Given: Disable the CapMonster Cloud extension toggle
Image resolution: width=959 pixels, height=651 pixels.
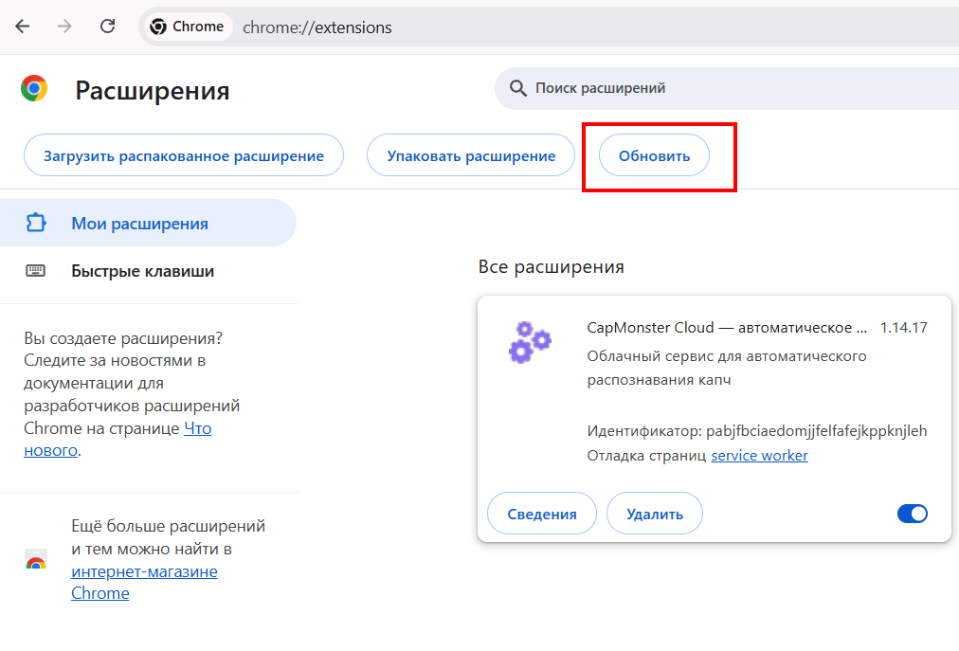Looking at the screenshot, I should point(912,514).
